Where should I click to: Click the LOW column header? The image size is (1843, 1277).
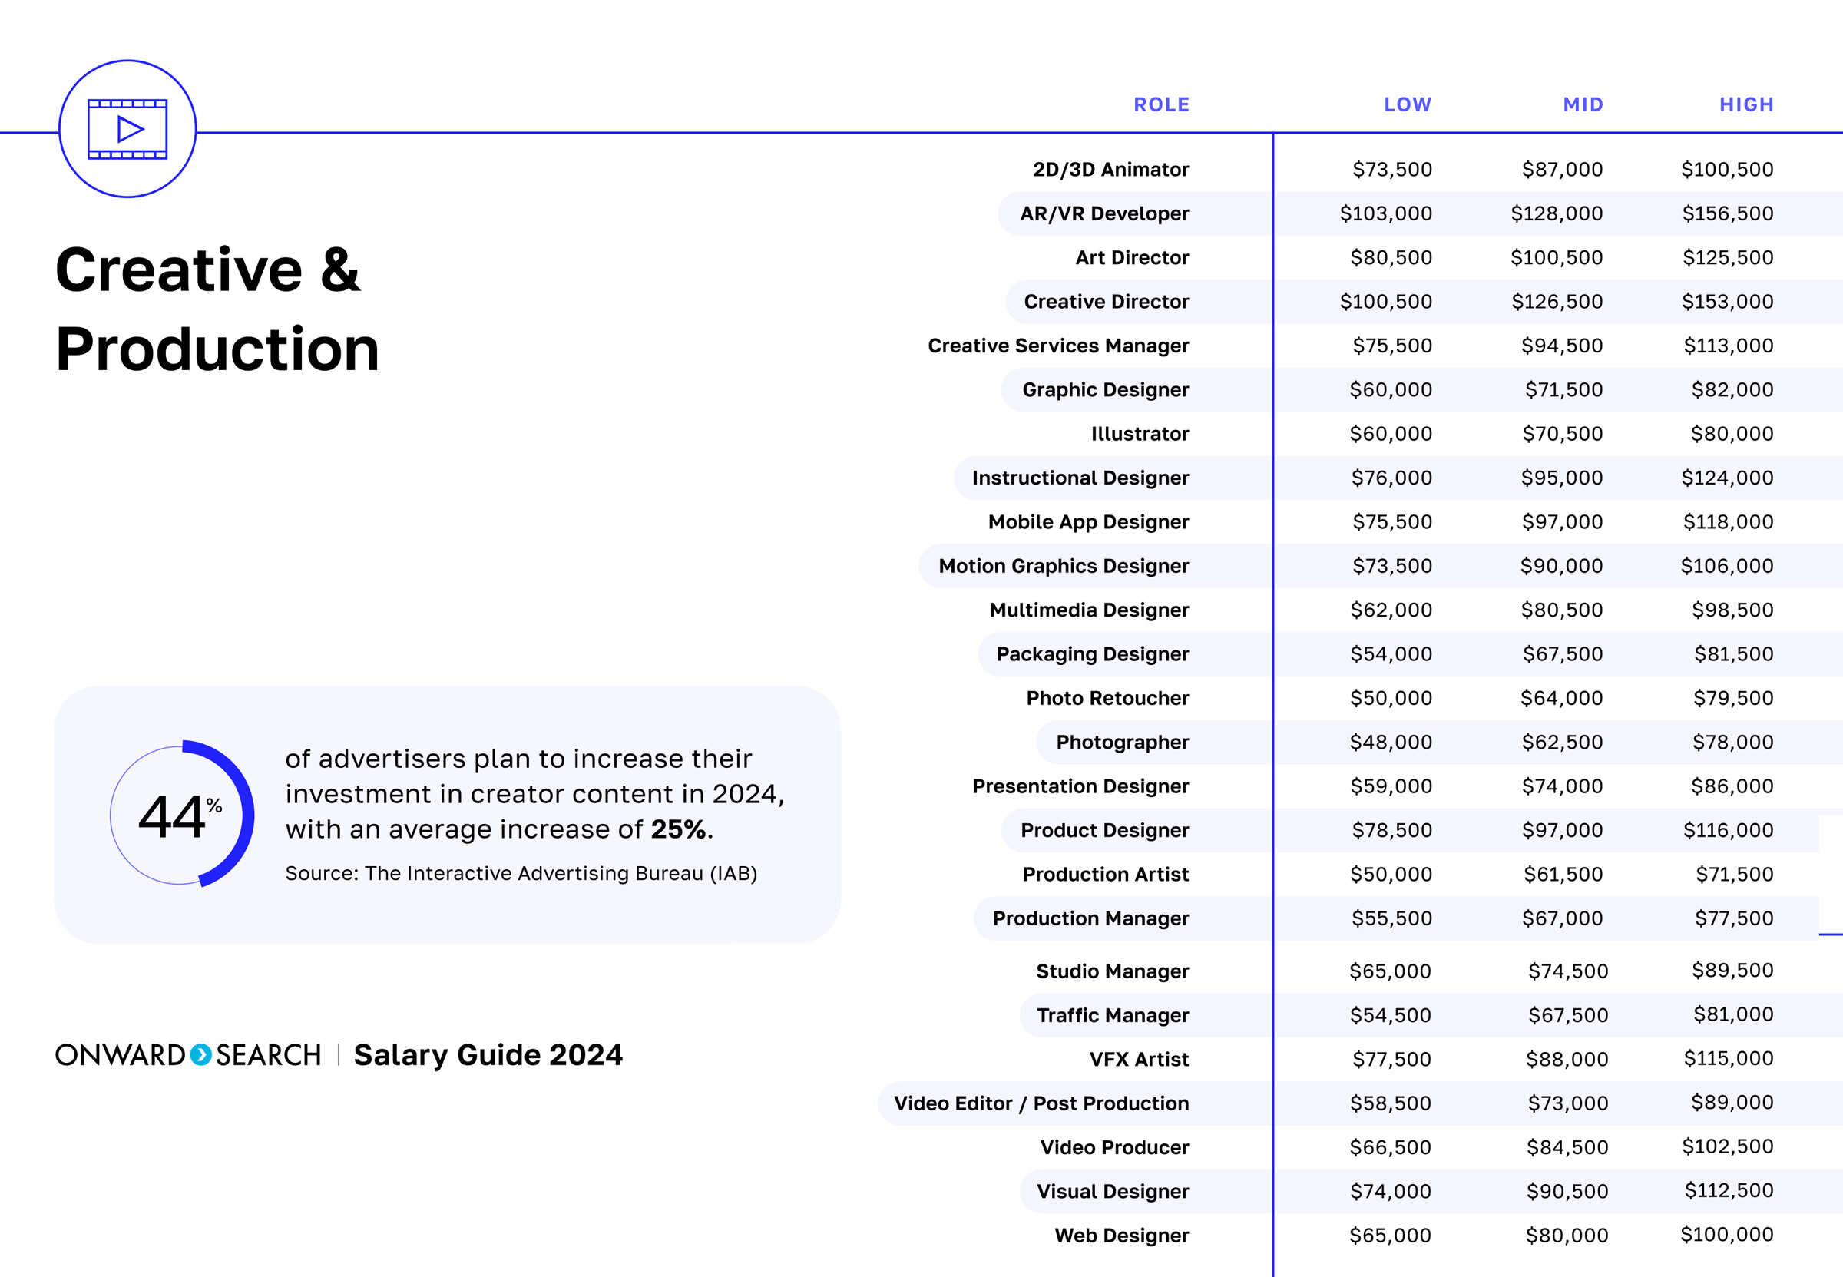(x=1407, y=104)
